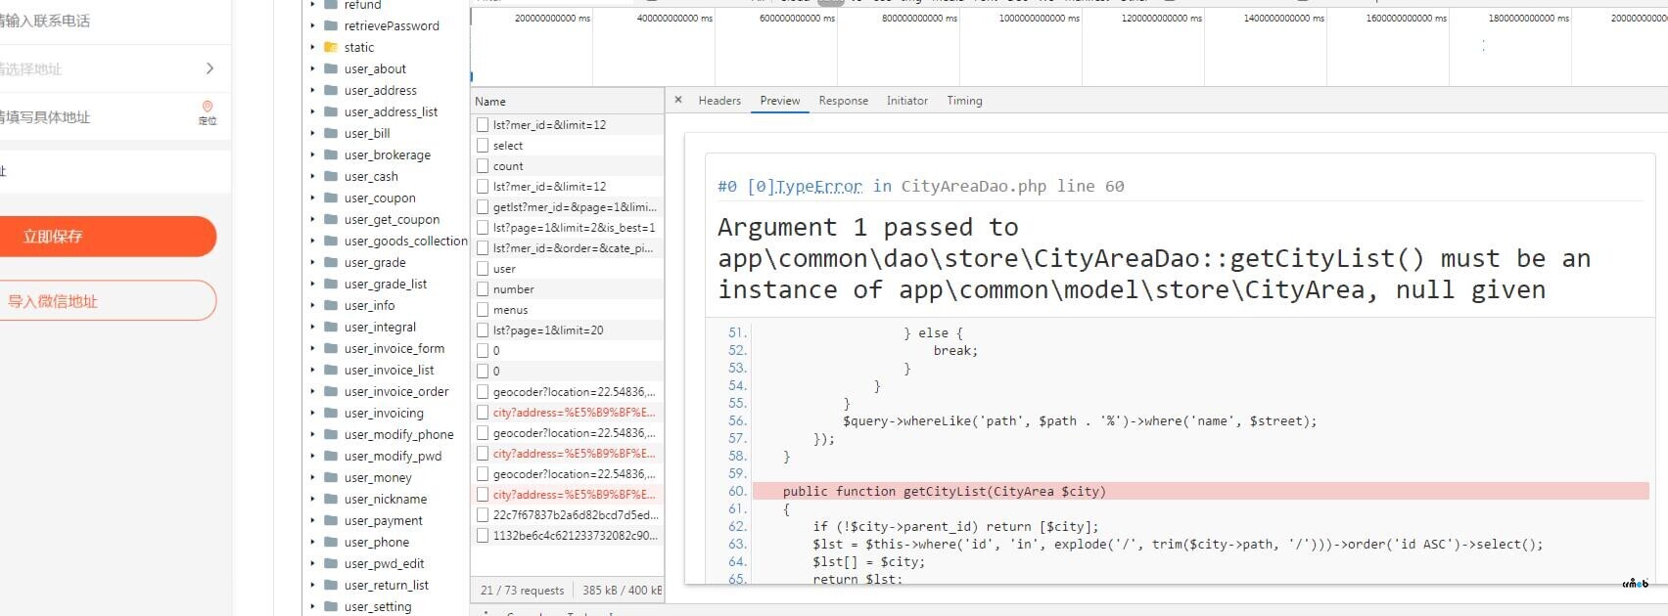Tick checkbox for the user request
Image resolution: width=1668 pixels, height=616 pixels.
(x=483, y=269)
